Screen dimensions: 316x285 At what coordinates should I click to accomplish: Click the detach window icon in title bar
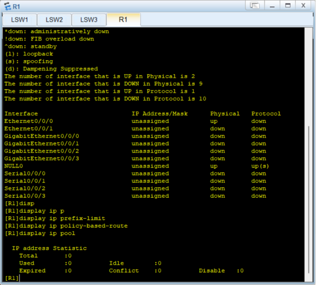click(255, 5)
